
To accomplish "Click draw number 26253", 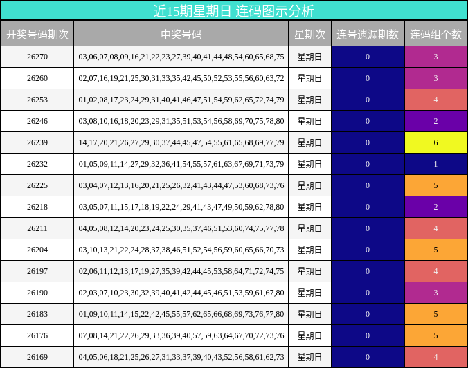I will 37,100.
